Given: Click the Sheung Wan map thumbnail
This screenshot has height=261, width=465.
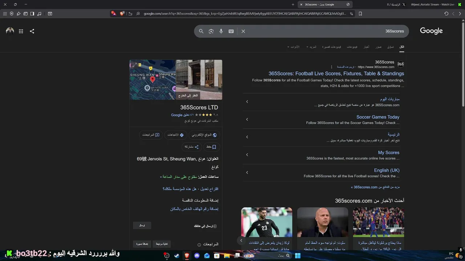Looking at the screenshot, I should (x=153, y=80).
